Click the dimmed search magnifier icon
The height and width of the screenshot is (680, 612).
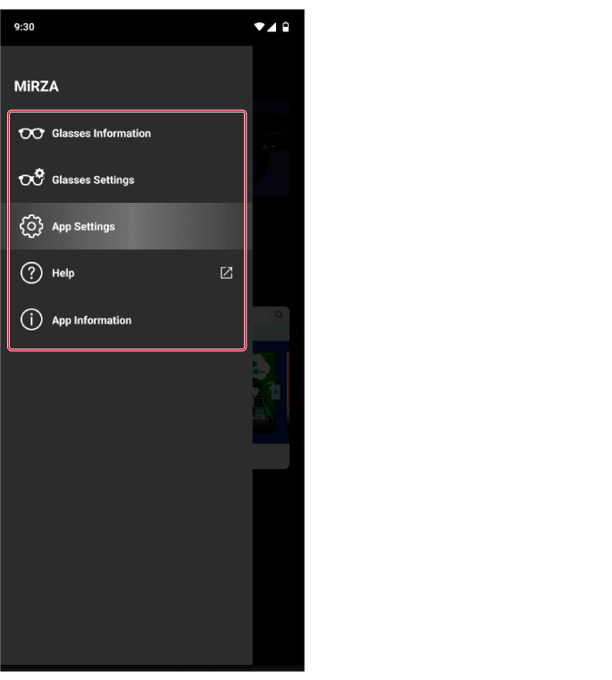click(x=279, y=315)
